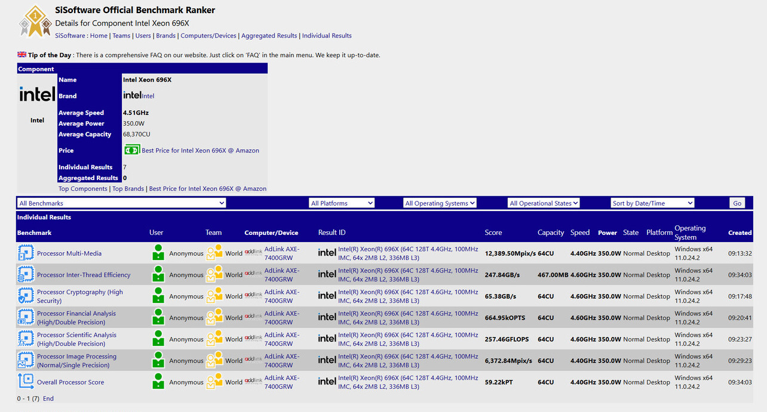The height and width of the screenshot is (412, 767).
Task: Open Teams in top navigation
Action: 121,36
